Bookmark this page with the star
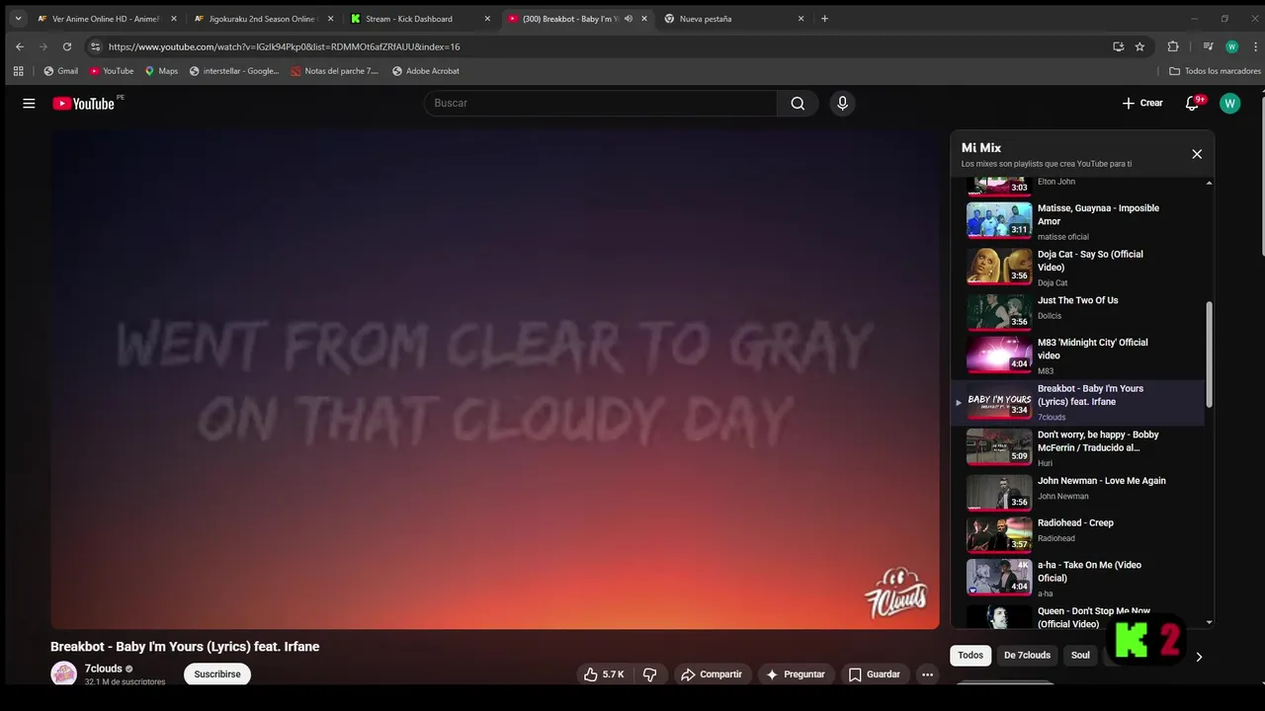Screen dimensions: 1265x711 (x=1139, y=46)
